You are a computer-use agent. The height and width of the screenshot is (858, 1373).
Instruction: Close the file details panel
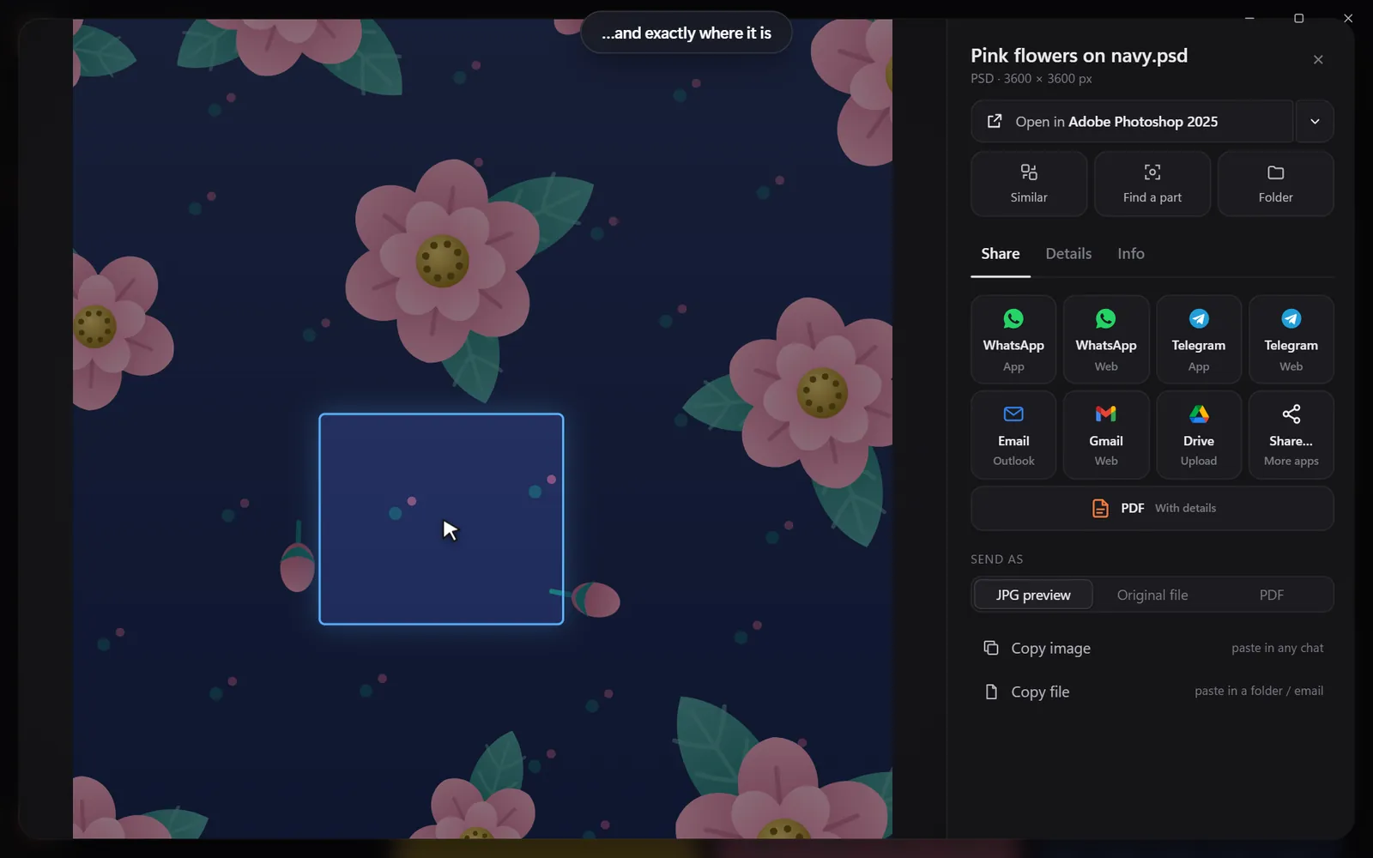click(1318, 59)
